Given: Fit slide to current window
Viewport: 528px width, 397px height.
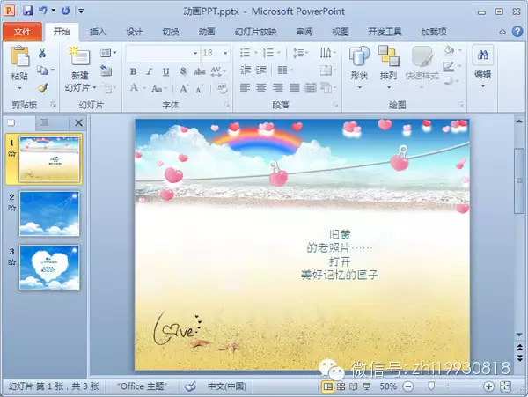Looking at the screenshot, I should (505, 386).
